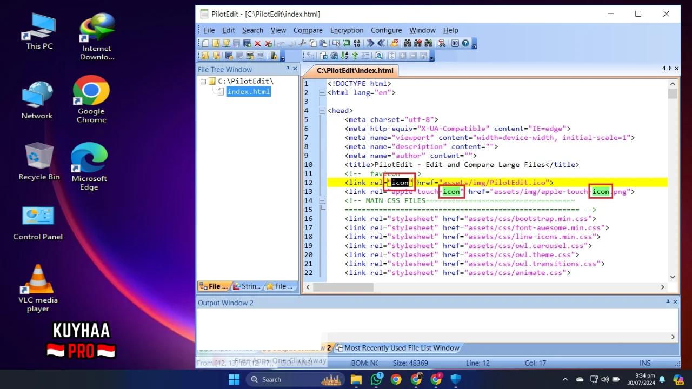This screenshot has width=692, height=389.
Task: Open the Compare menu
Action: tap(308, 30)
